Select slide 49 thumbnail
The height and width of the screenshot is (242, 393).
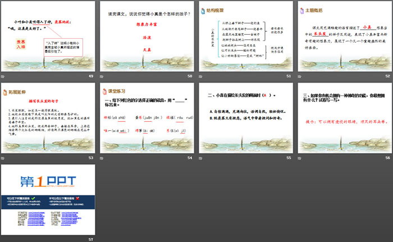(48, 36)
